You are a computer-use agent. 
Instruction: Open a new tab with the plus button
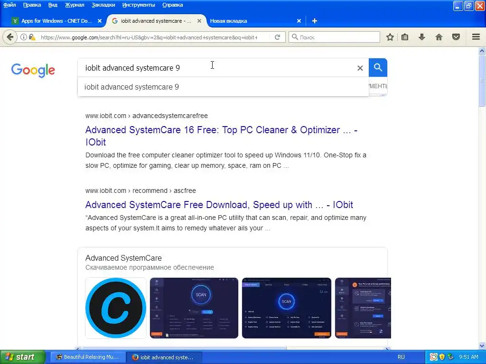(315, 21)
